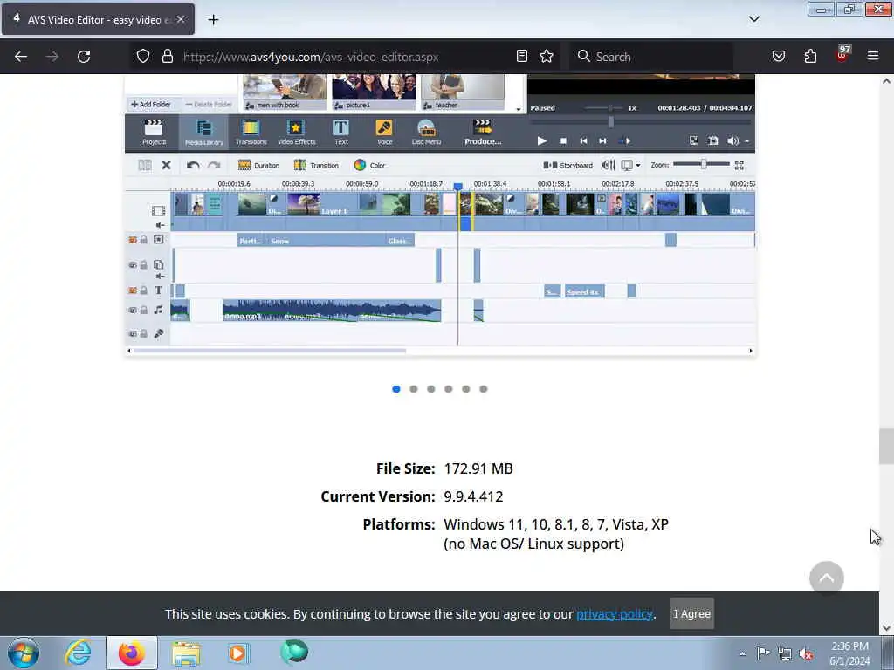Viewport: 894px width, 670px height.
Task: Expand preview to full screen icon
Action: pyautogui.click(x=694, y=140)
